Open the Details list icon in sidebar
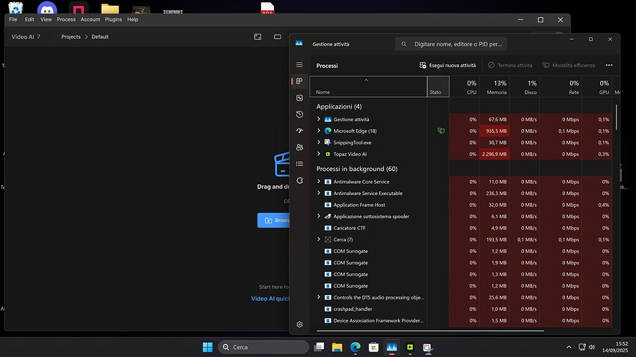This screenshot has width=636, height=357. click(299, 164)
